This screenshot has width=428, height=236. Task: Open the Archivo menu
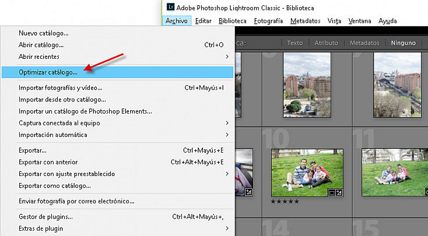[177, 21]
